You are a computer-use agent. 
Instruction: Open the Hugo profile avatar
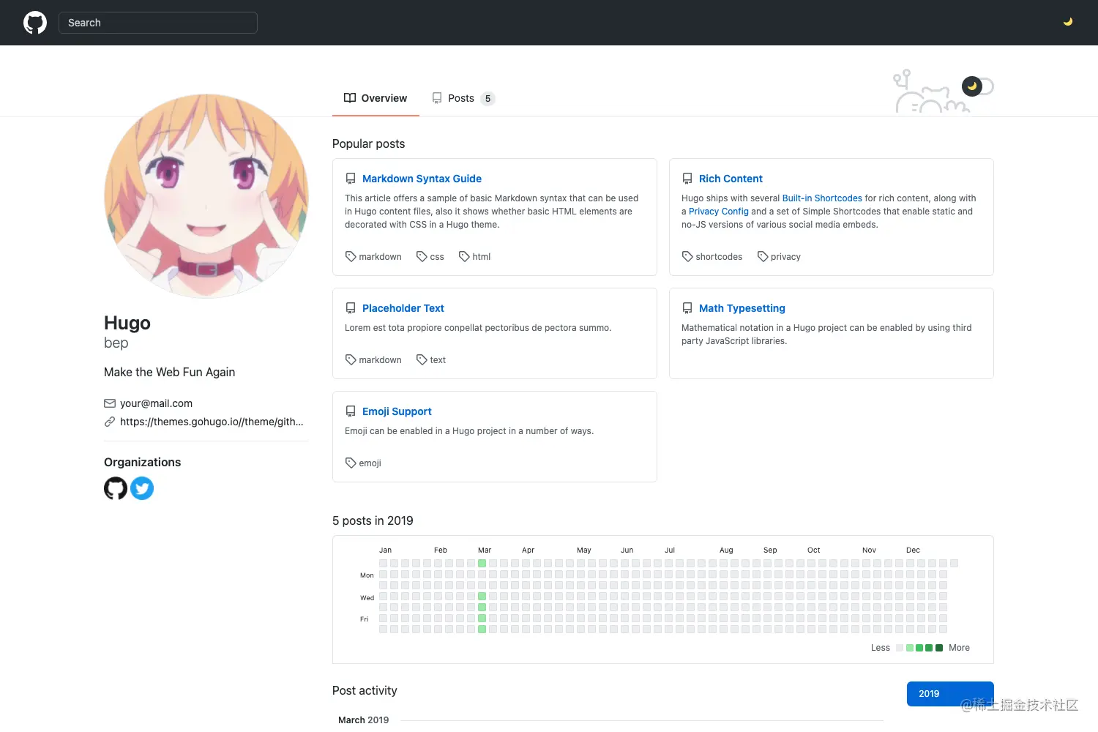click(x=206, y=195)
